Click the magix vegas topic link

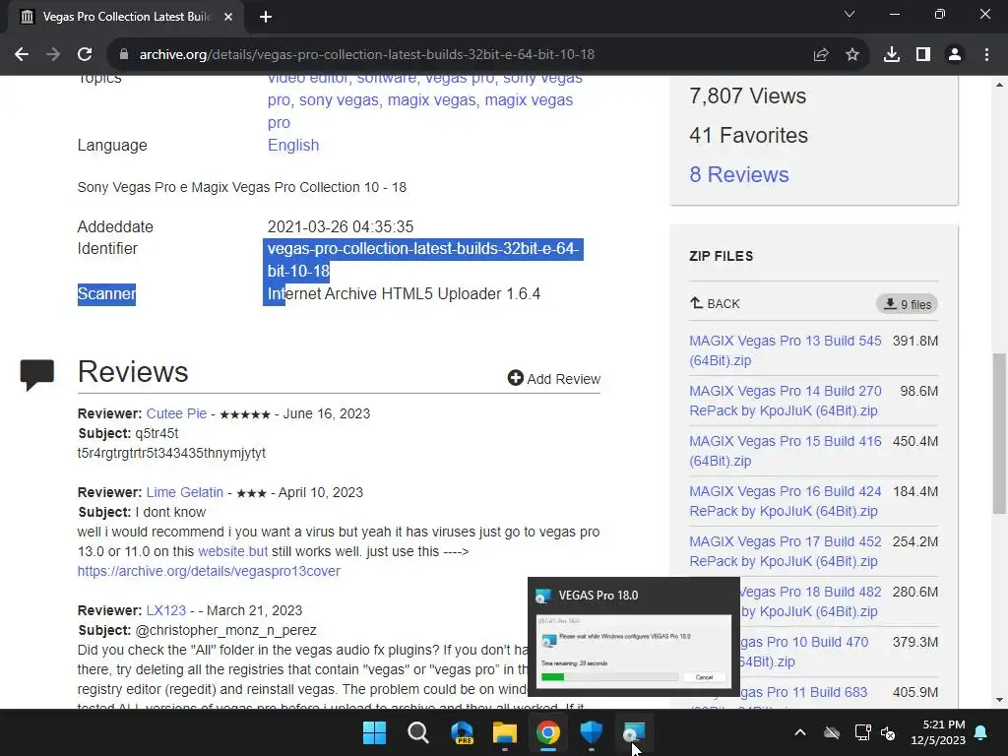431,100
